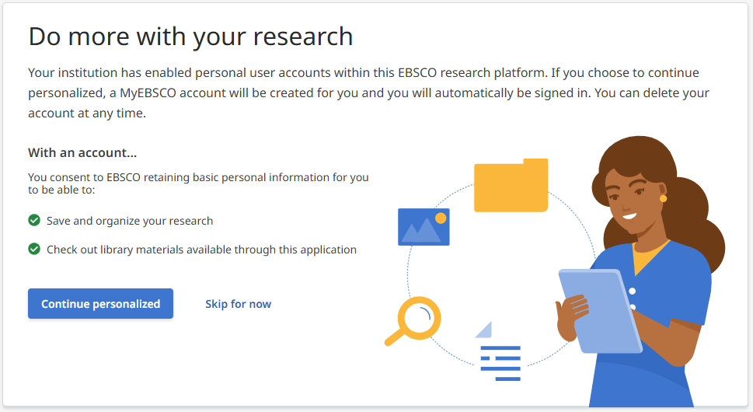Viewport: 753px width, 412px height.
Task: Click the yellow folder icon
Action: pyautogui.click(x=511, y=186)
